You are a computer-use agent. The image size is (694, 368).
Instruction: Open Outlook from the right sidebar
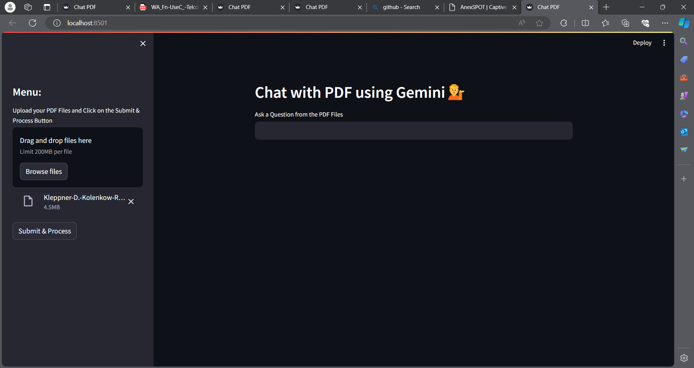pos(684,132)
